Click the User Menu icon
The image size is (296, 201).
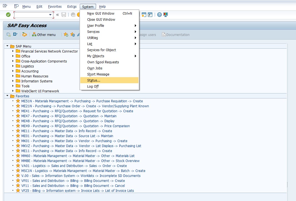tap(9, 35)
